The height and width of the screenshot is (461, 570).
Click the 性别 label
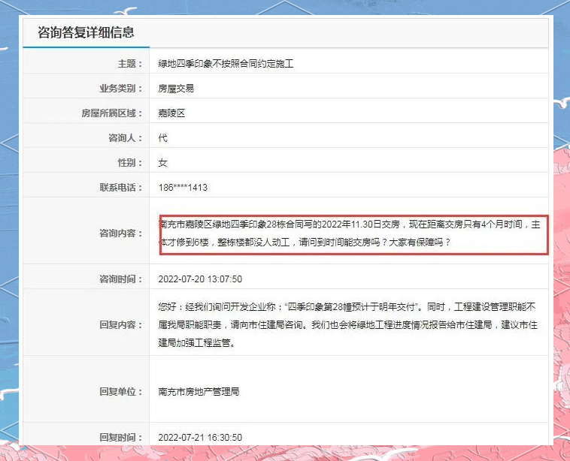[130, 163]
